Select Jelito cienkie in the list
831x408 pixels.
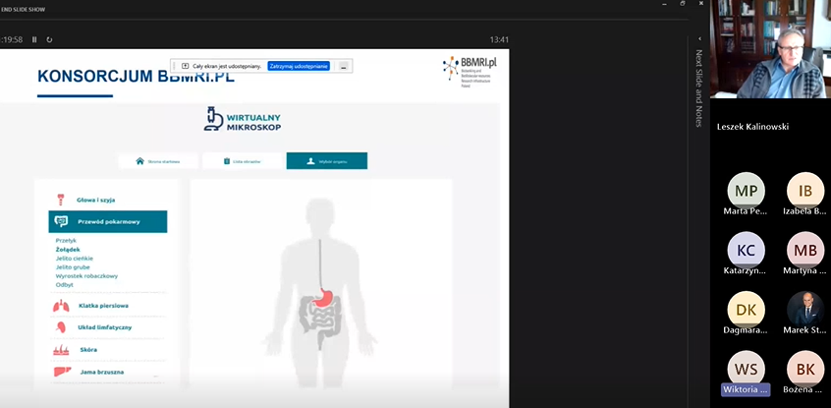click(75, 258)
